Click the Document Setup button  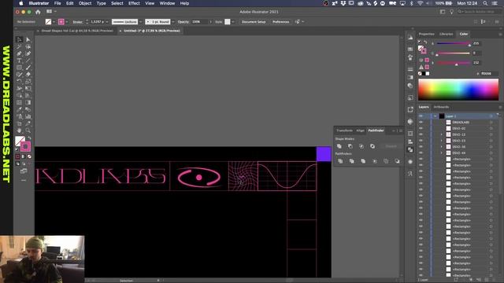tap(254, 22)
